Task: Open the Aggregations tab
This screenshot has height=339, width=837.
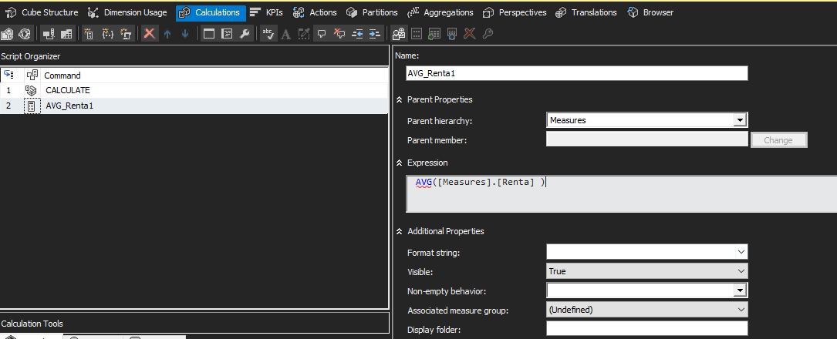Action: (x=440, y=12)
